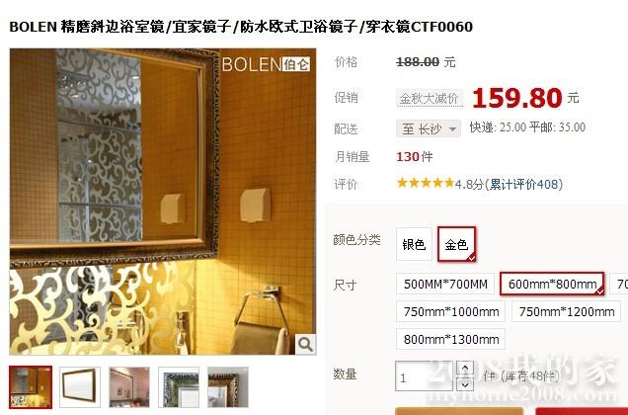This screenshot has width=628, height=415.
Task: Select the 金色 color option
Action: [x=457, y=244]
